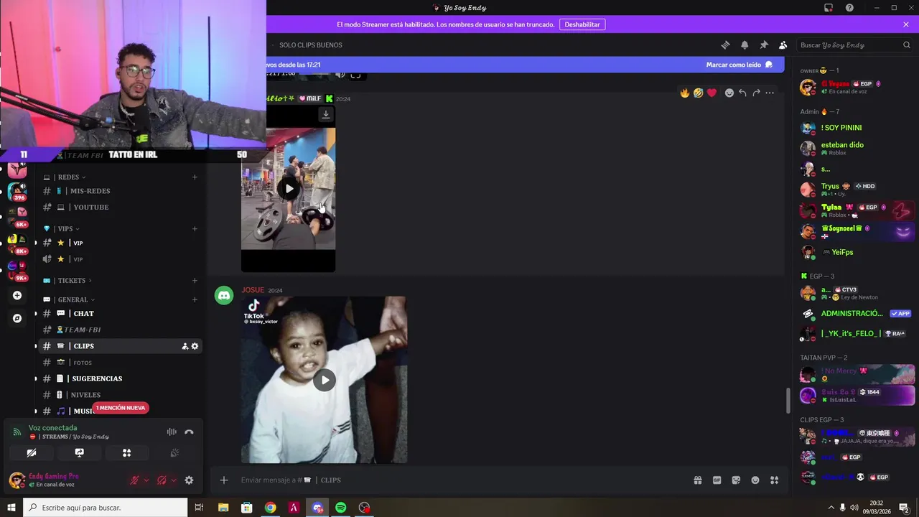Toggle noise suppression waveform icon
The width and height of the screenshot is (919, 517).
click(x=172, y=432)
